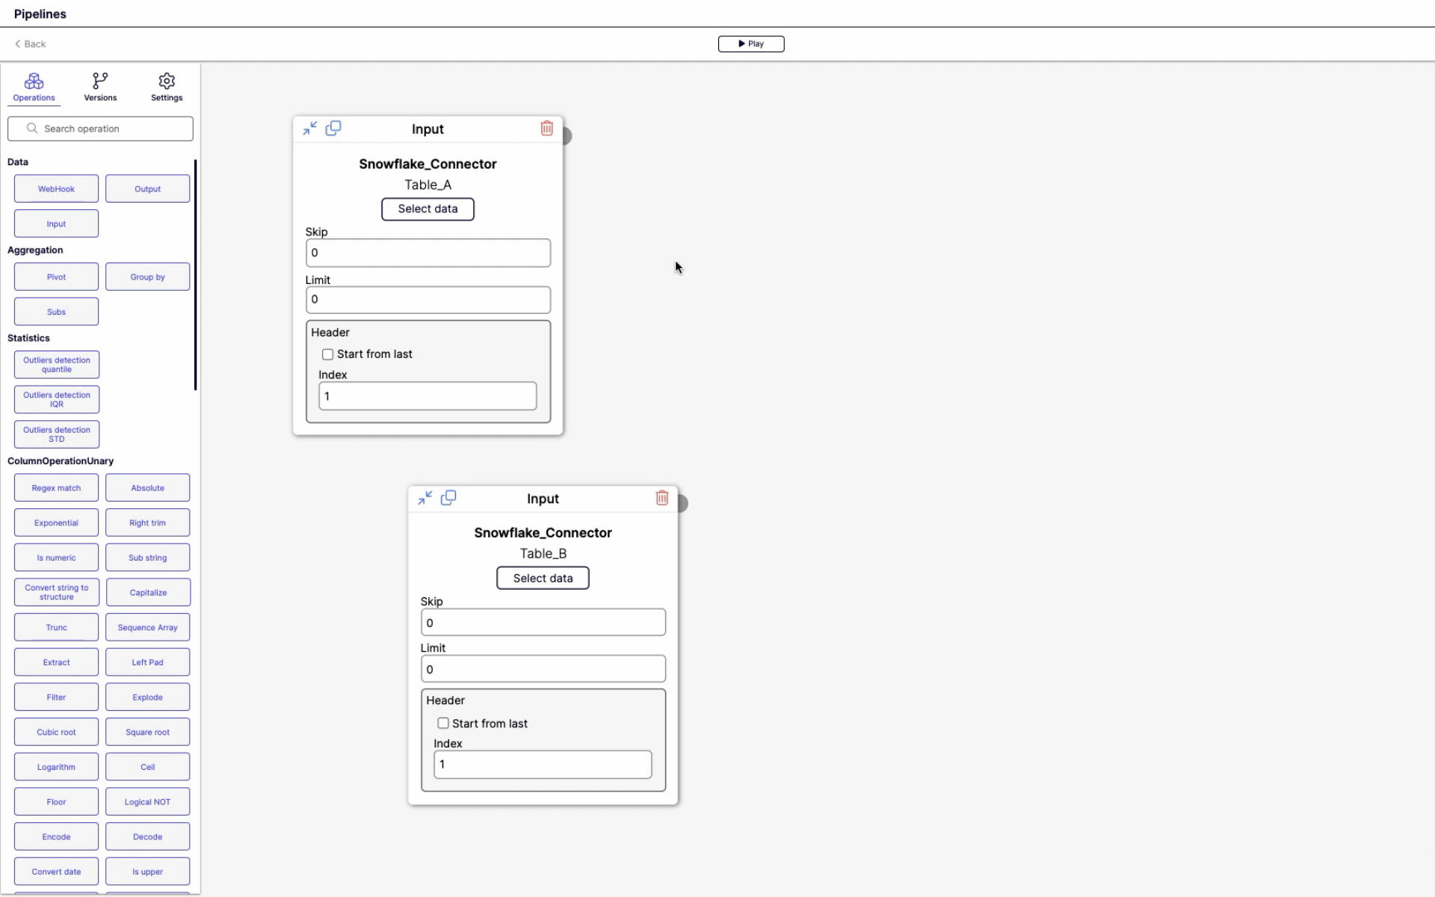Add a Group by operation
The image size is (1435, 897).
pyautogui.click(x=147, y=277)
